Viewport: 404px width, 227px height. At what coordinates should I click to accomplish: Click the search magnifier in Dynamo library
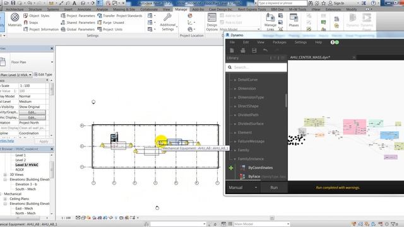coord(230,67)
